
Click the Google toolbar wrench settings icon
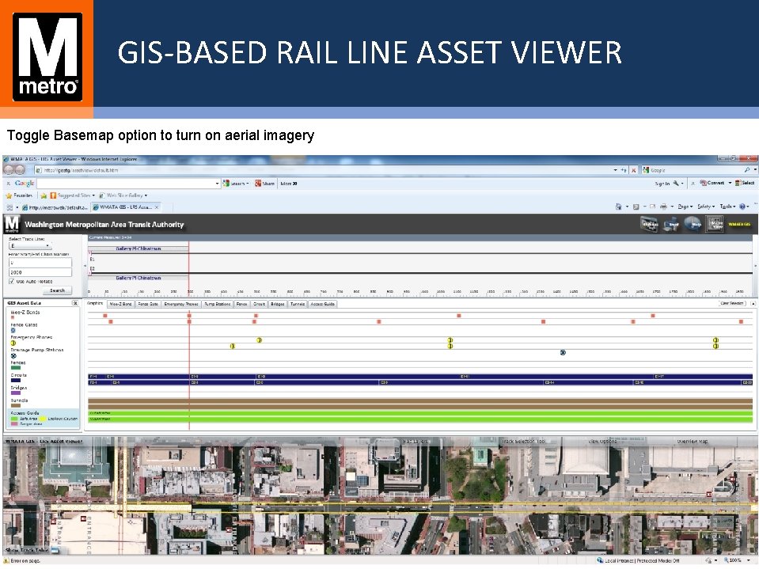(x=676, y=184)
